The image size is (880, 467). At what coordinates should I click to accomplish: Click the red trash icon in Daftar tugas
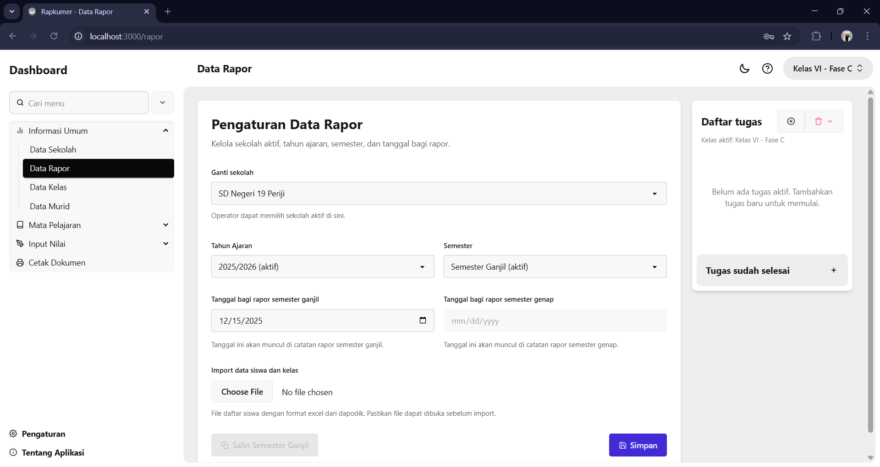tap(819, 121)
